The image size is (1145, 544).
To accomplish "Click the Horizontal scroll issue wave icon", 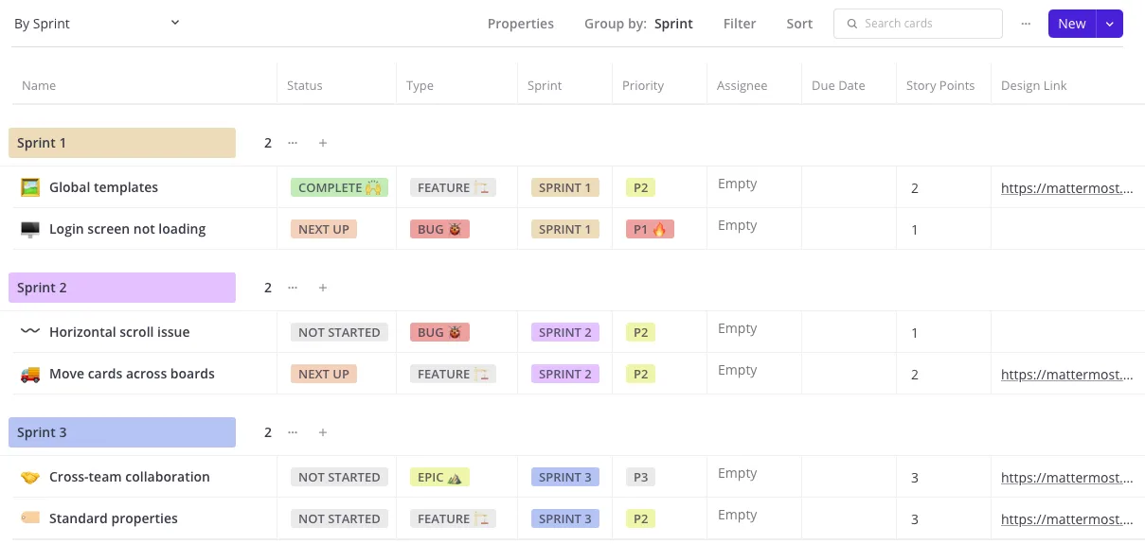I will [x=30, y=332].
